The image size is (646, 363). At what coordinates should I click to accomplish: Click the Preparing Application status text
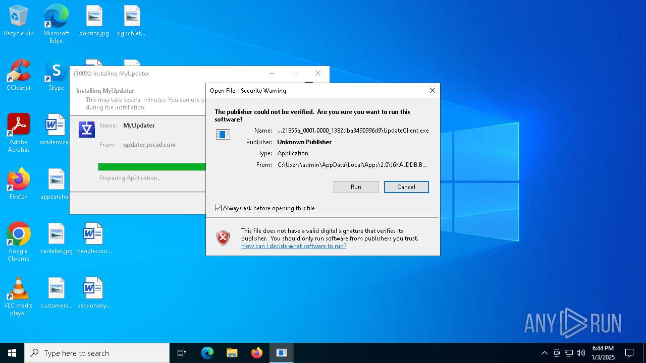pos(131,178)
